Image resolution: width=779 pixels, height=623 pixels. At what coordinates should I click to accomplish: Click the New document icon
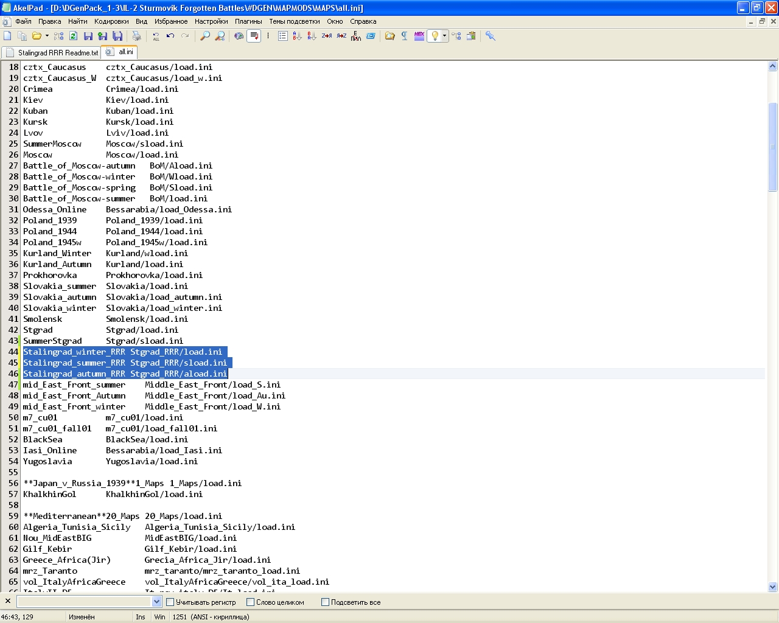tap(7, 36)
